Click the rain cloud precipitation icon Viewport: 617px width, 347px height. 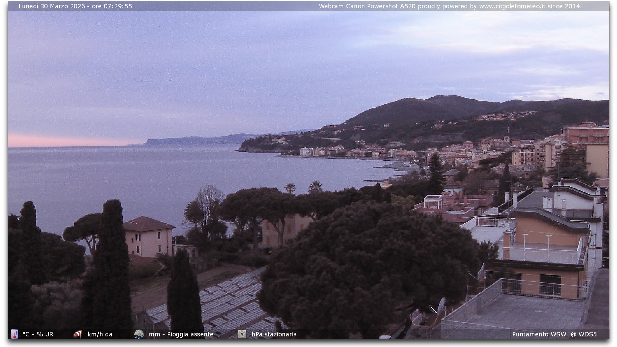point(139,334)
